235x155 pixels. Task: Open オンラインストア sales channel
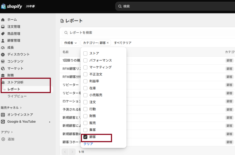(x=20, y=115)
